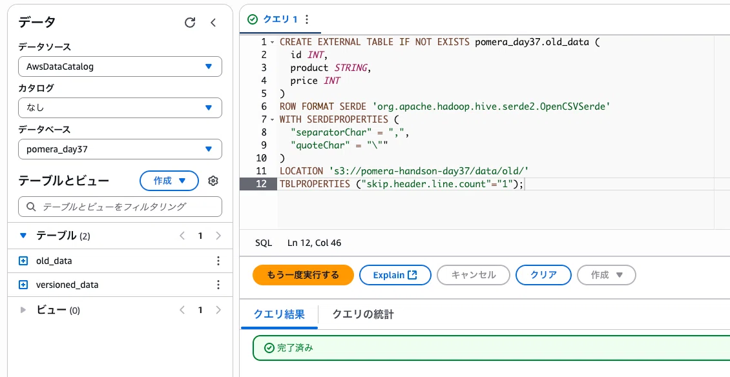Collapse the data side panel
This screenshot has height=377, width=730.
213,23
